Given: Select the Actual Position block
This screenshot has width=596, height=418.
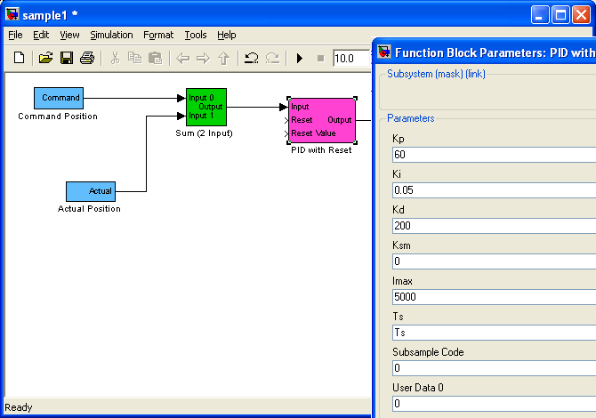Looking at the screenshot, I should click(x=91, y=191).
